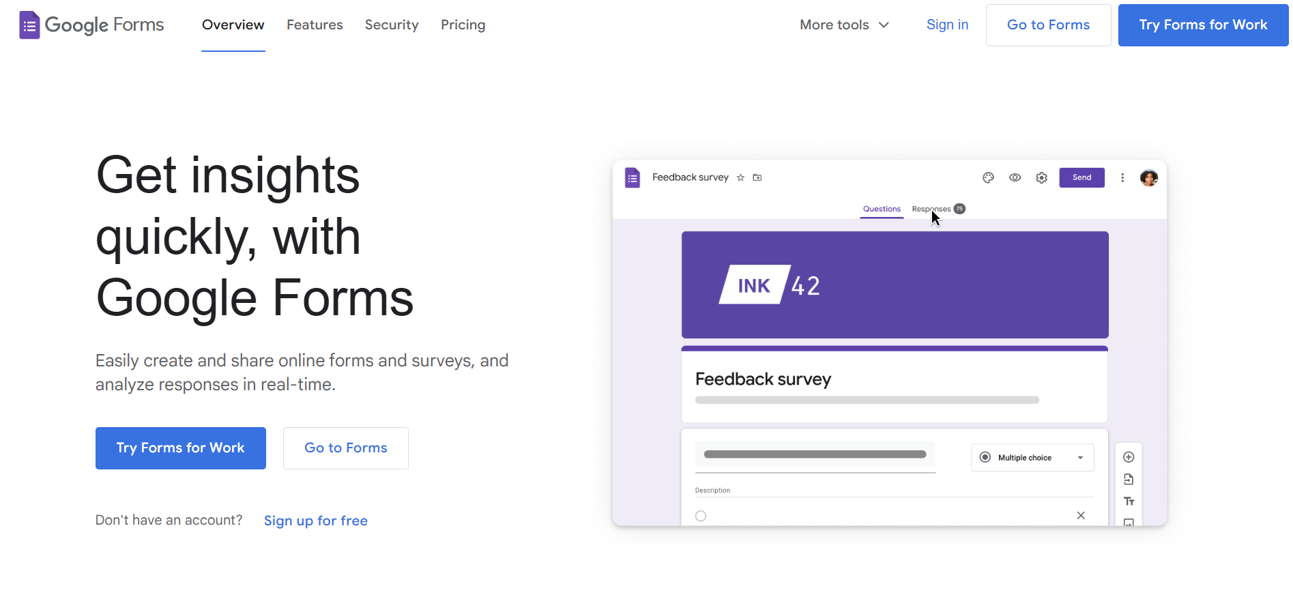Screen dimensions: 1293x612
Task: Click the Description field
Action: click(895, 491)
